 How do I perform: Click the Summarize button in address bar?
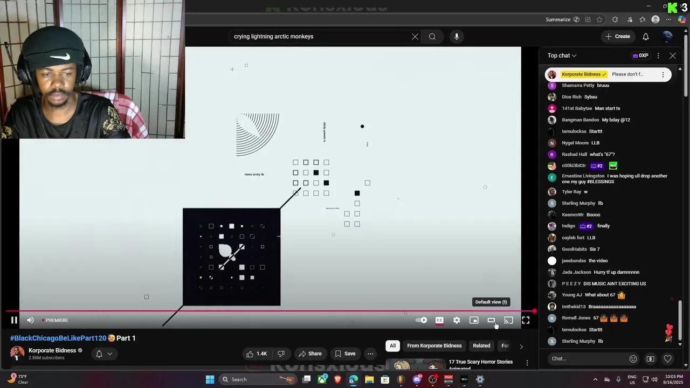(562, 19)
